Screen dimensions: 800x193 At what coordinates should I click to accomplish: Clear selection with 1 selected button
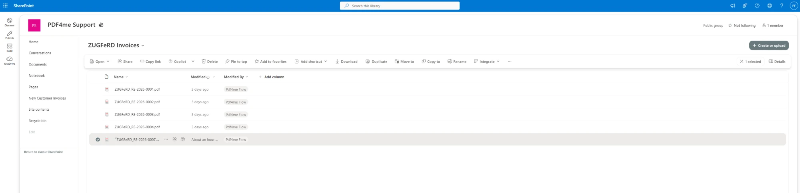point(750,62)
